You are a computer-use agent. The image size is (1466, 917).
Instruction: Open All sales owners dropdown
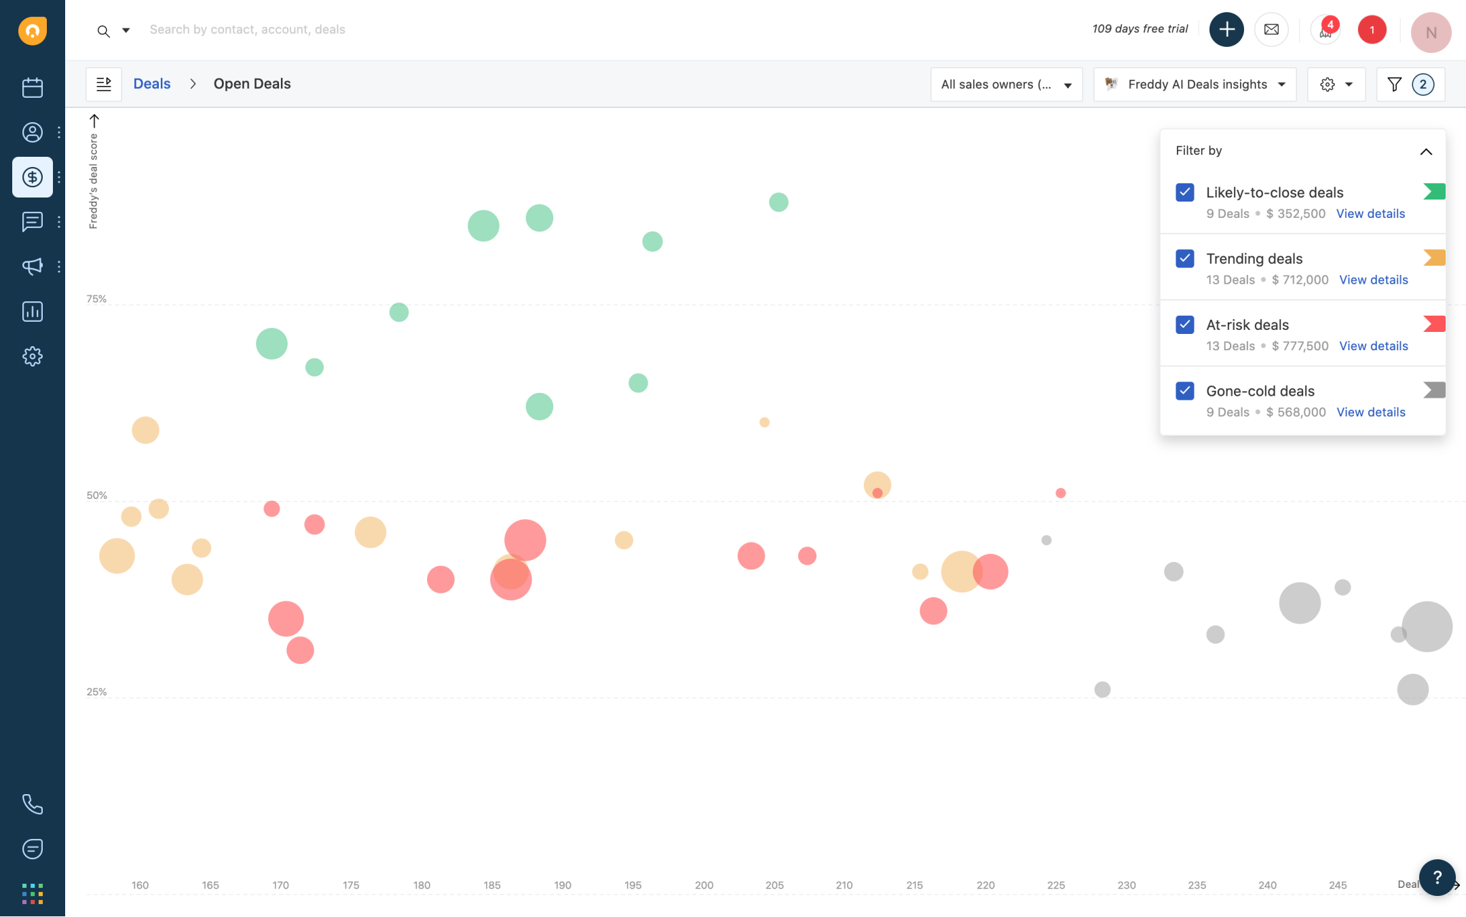point(1007,84)
